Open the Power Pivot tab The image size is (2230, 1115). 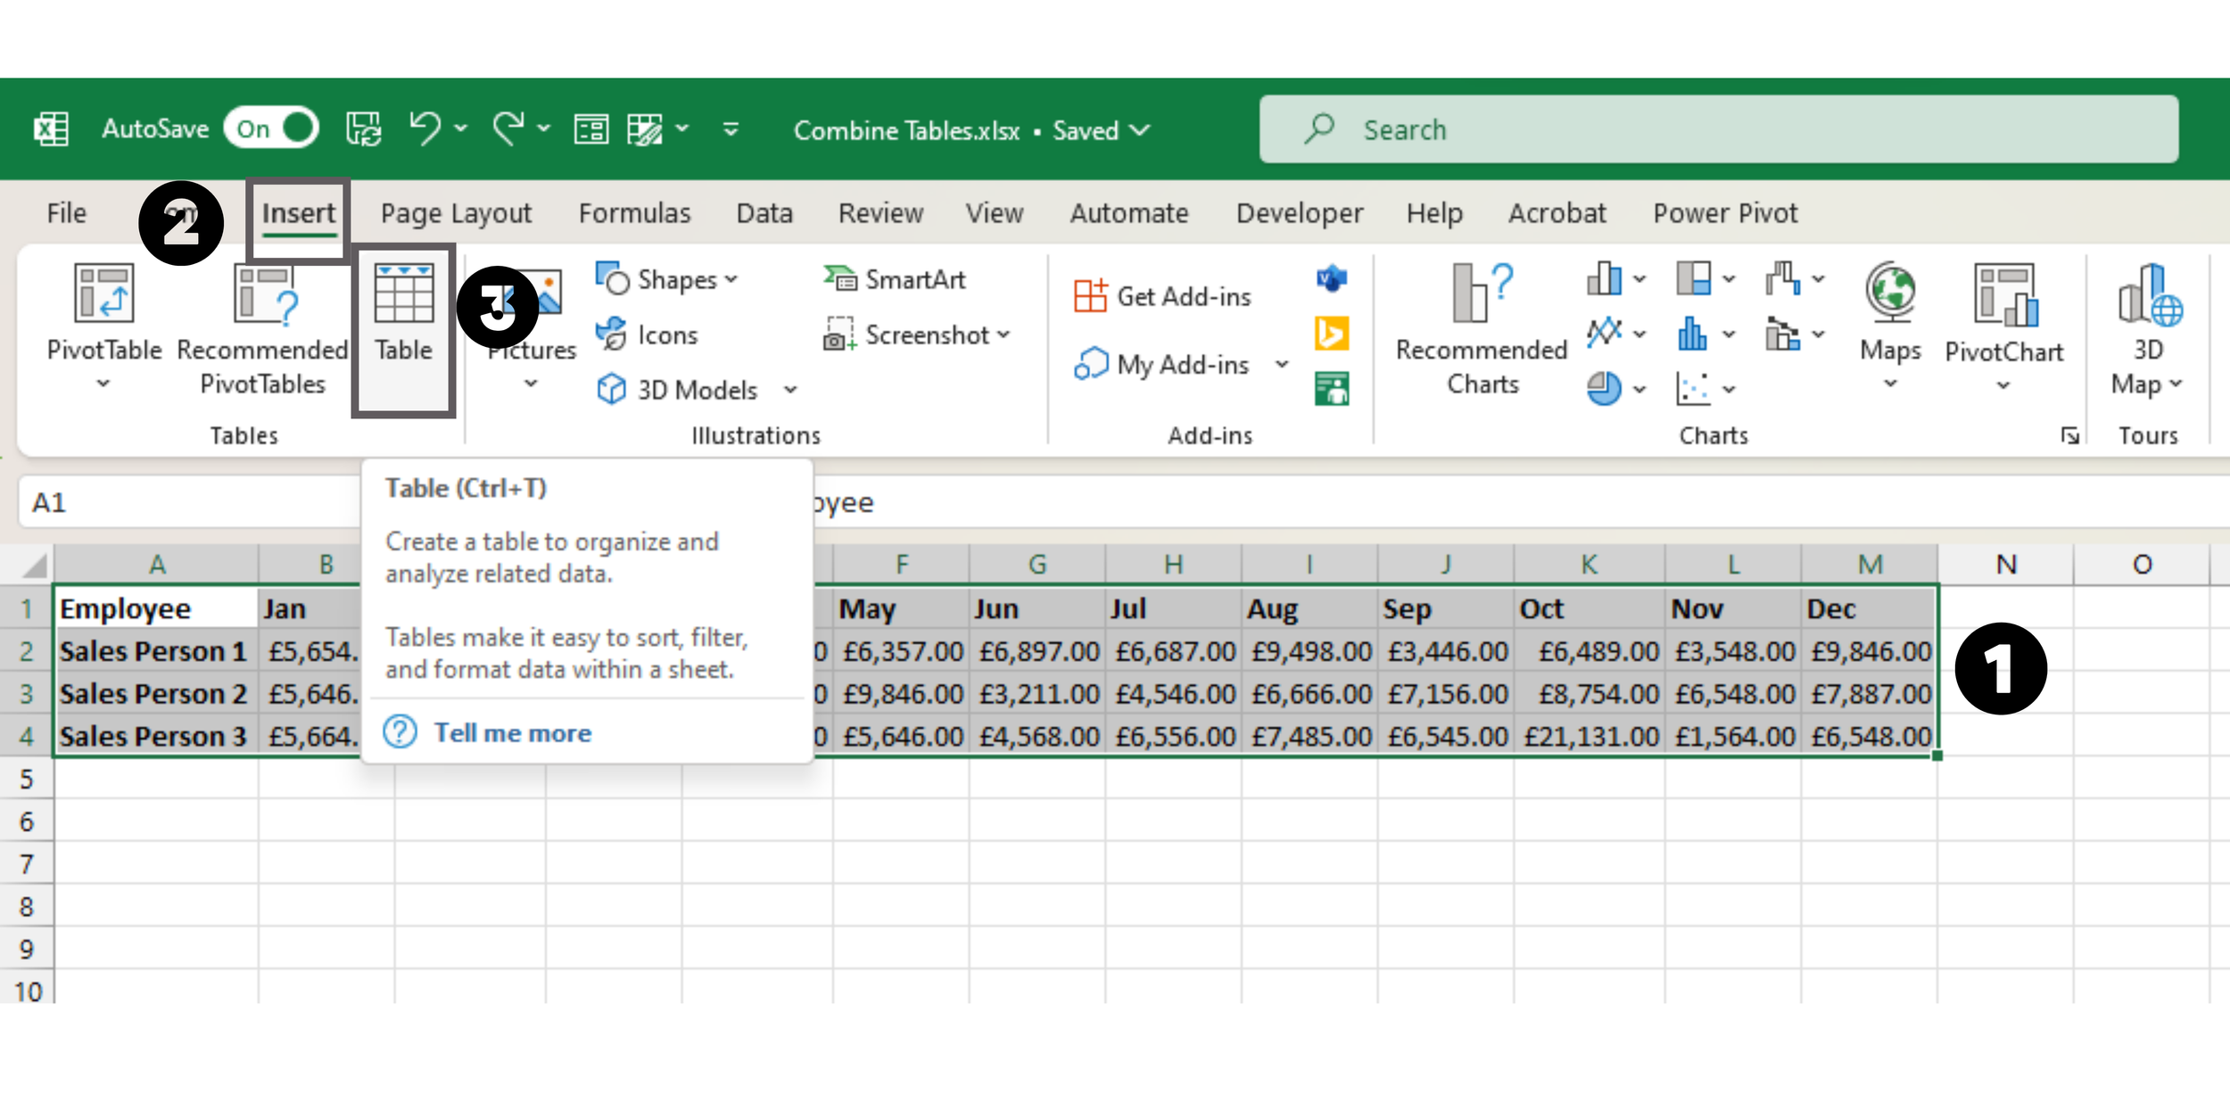coord(1724,213)
